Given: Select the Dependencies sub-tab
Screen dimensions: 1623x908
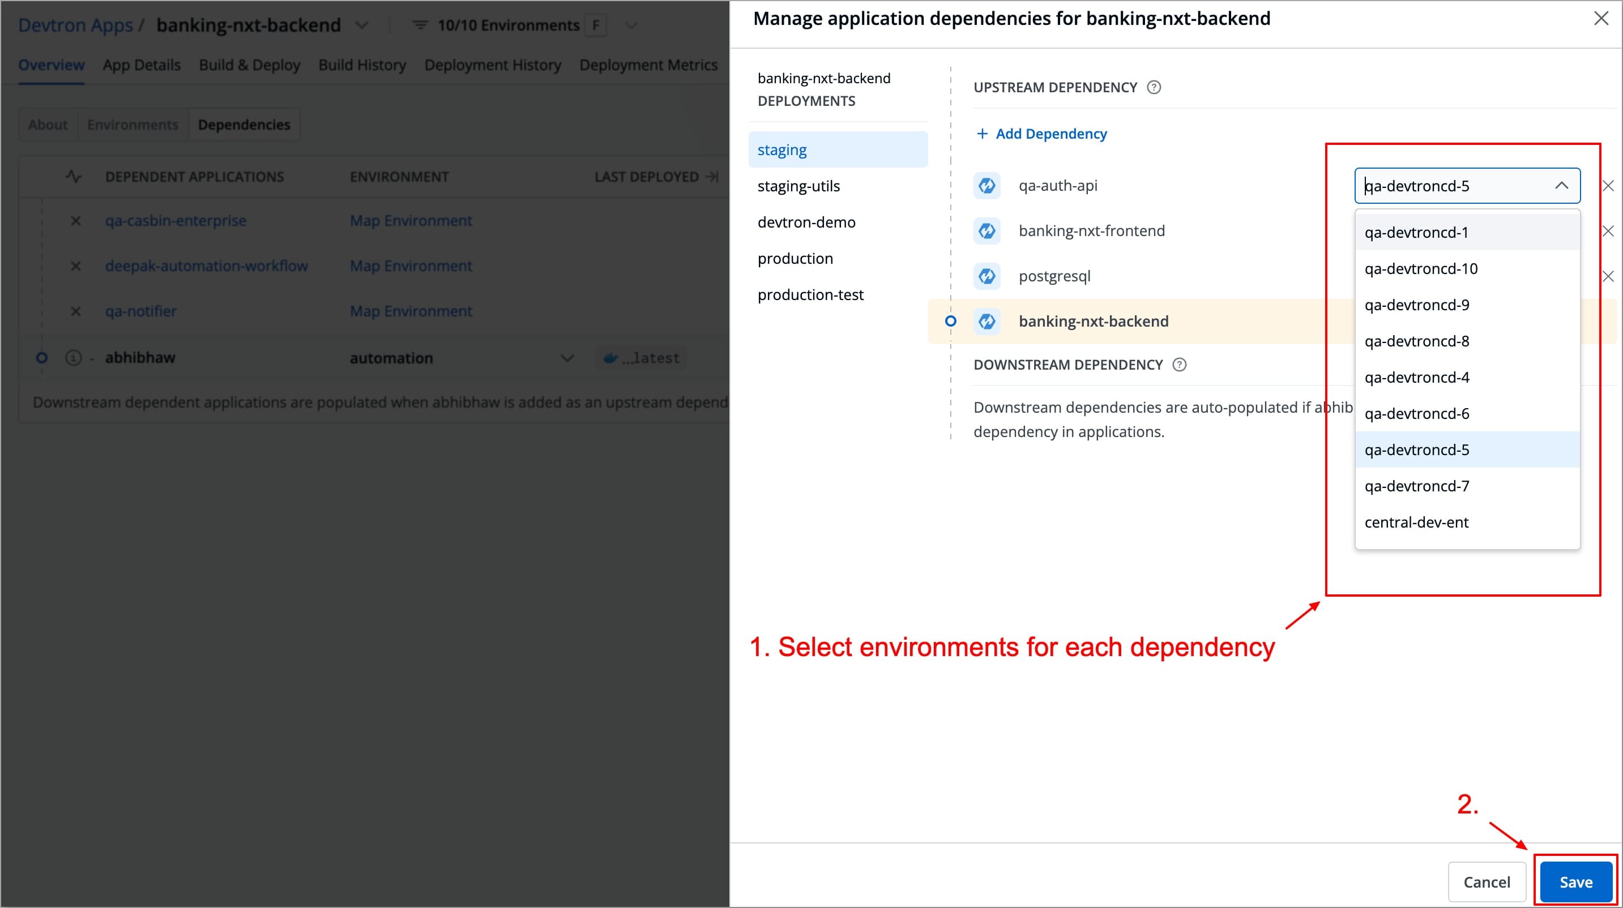Looking at the screenshot, I should tap(244, 125).
